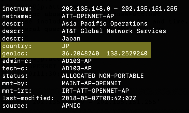Screen dimensions: 189x113
Task: Select the source value APNIC
Action: point(71,106)
